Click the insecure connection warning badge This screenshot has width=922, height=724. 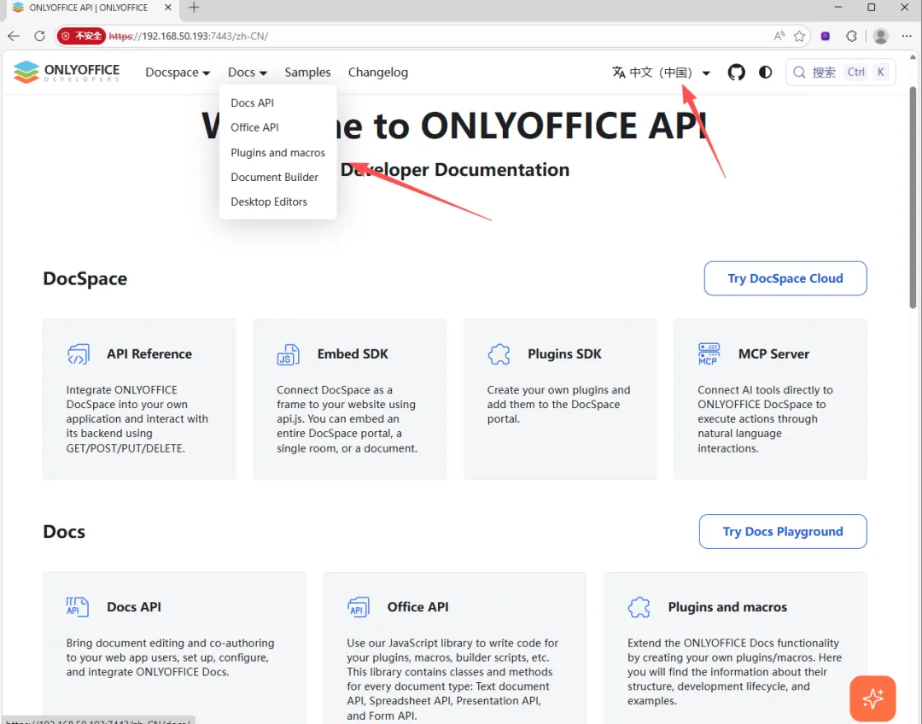[82, 36]
